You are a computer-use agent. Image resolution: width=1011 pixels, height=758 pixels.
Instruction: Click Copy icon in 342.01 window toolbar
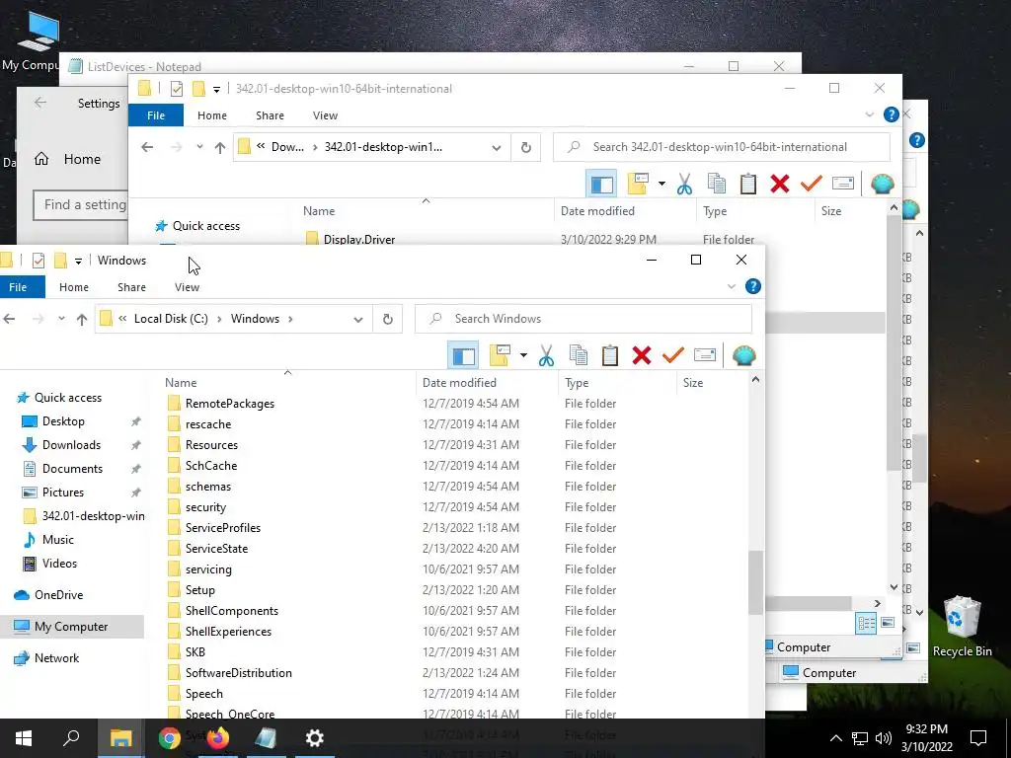tap(717, 184)
